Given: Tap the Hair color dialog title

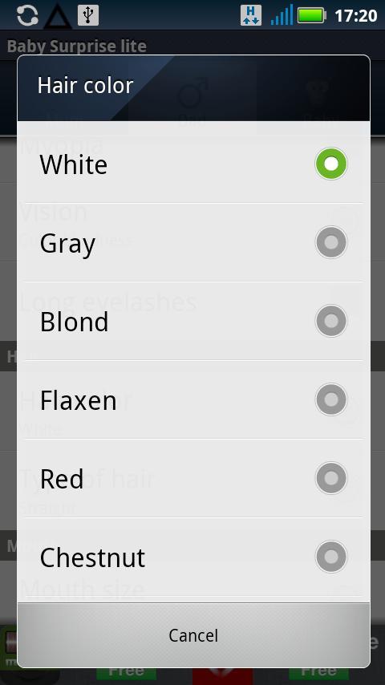Looking at the screenshot, I should coord(85,85).
